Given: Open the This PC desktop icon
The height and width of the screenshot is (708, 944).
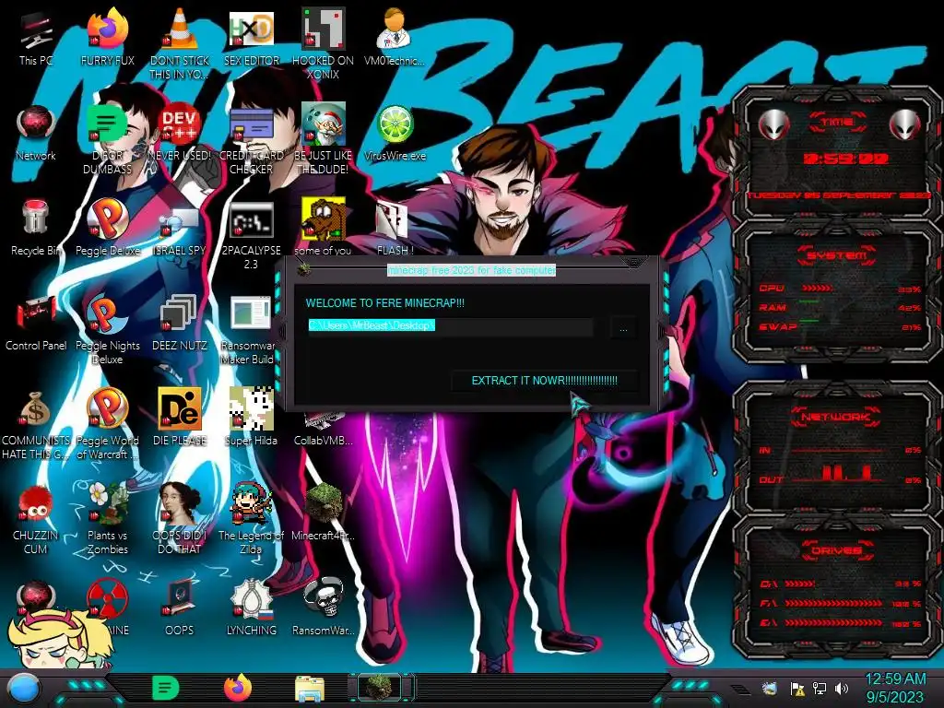Looking at the screenshot, I should coord(36,39).
